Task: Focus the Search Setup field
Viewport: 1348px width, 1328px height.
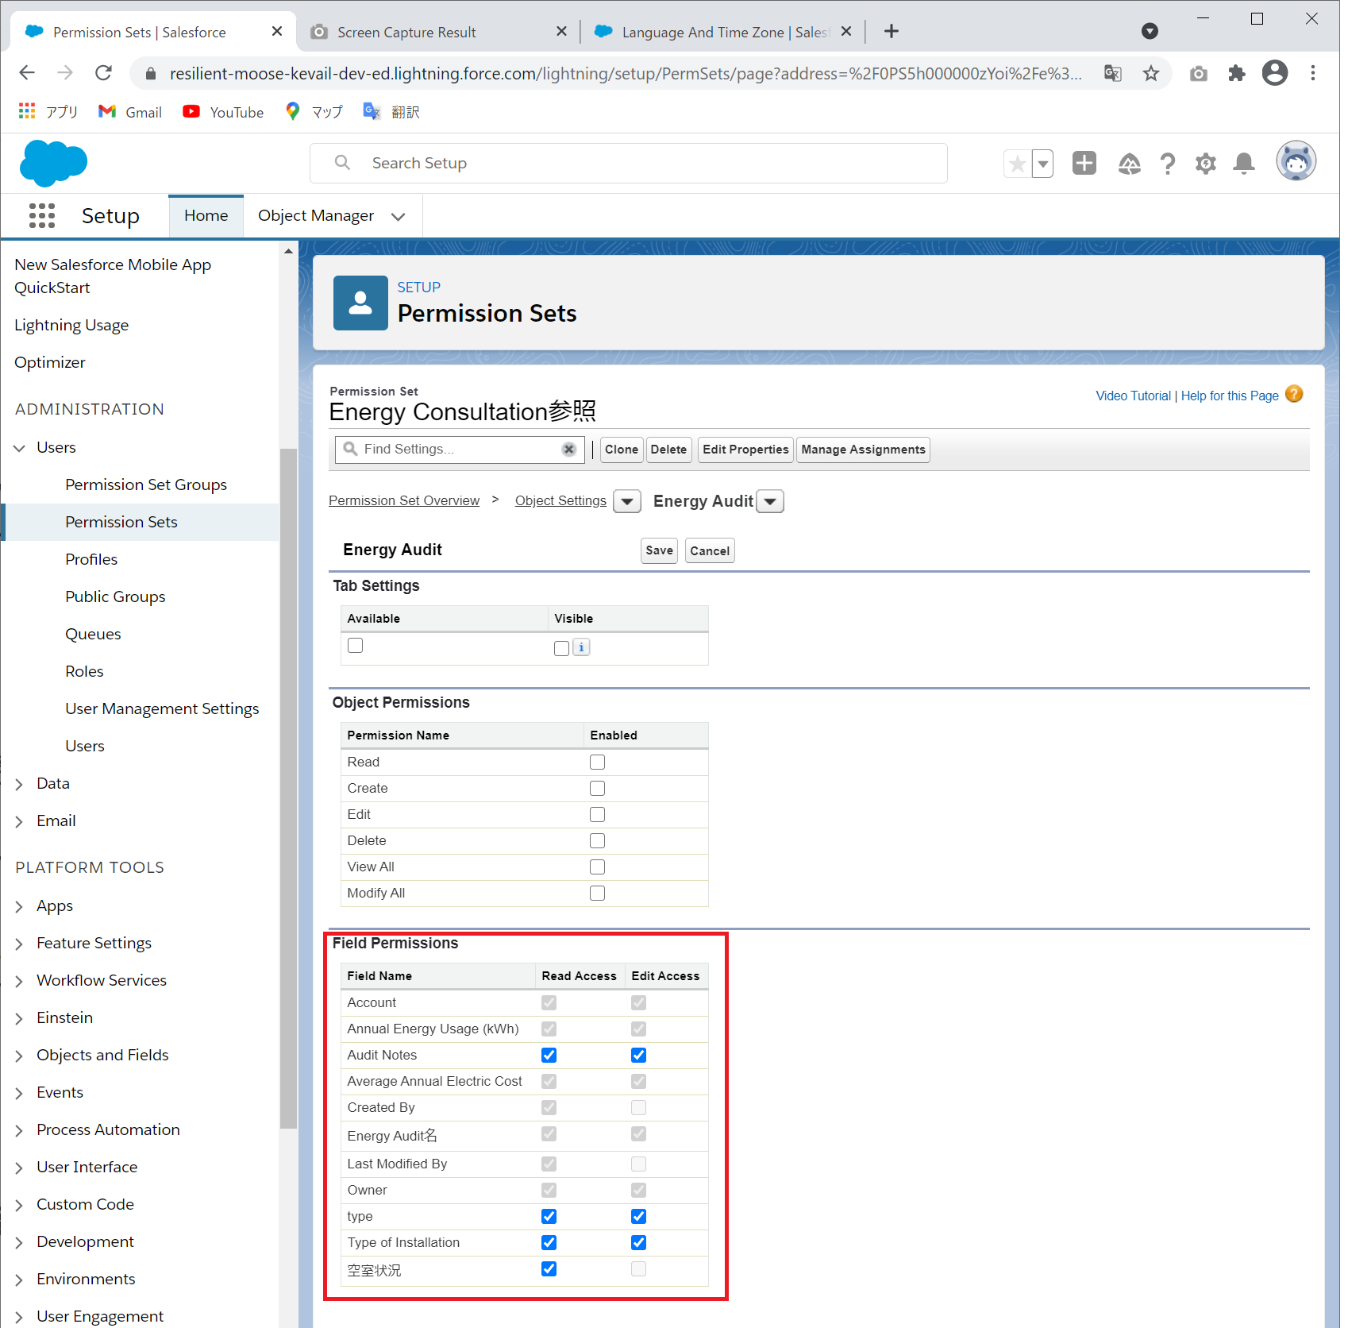Action: [629, 163]
